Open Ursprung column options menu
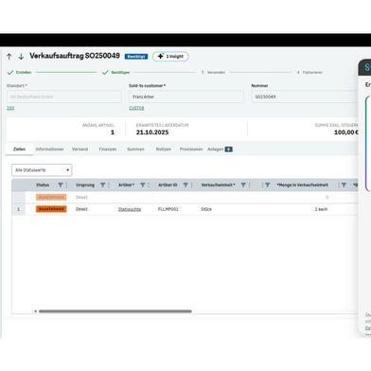This screenshot has height=371, width=371. point(109,185)
